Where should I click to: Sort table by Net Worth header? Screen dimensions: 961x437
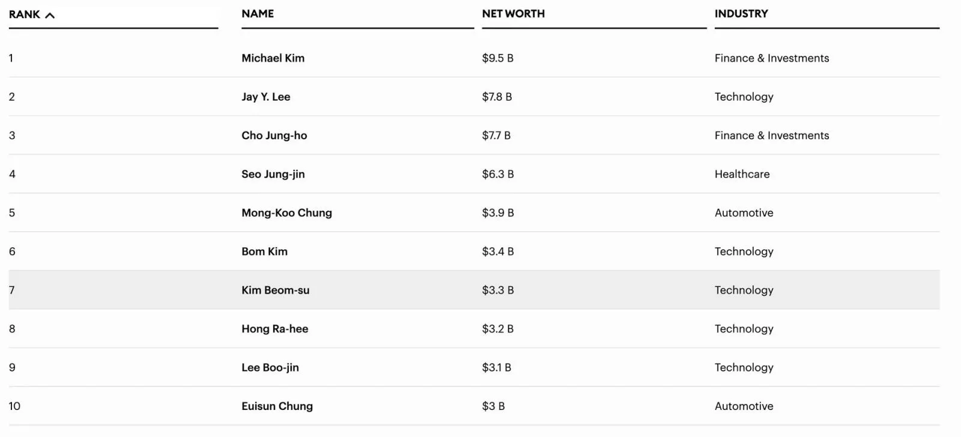tap(514, 14)
